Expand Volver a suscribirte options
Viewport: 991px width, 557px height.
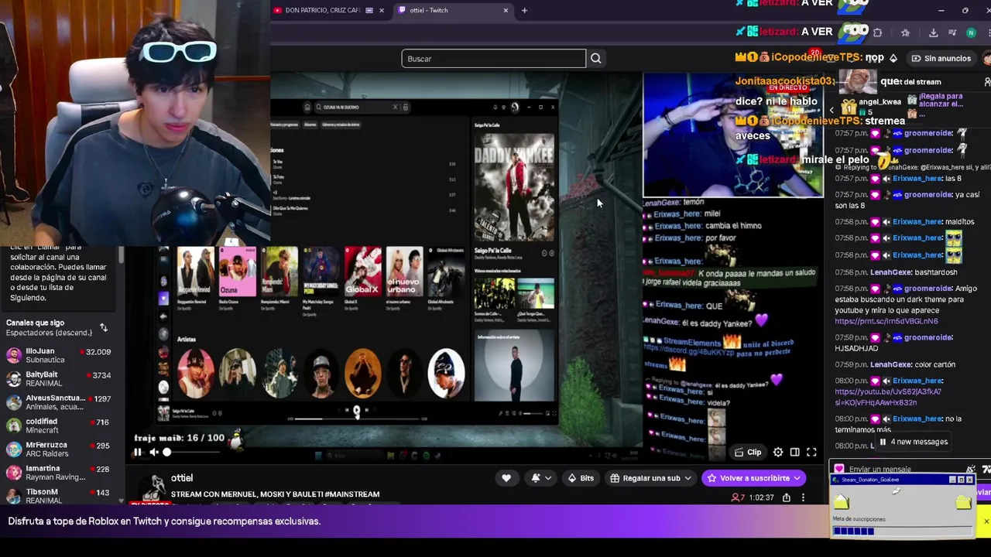754,478
